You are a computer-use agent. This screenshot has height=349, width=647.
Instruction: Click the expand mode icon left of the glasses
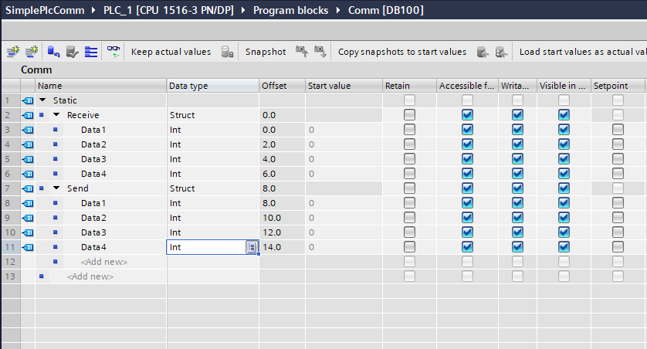91,52
